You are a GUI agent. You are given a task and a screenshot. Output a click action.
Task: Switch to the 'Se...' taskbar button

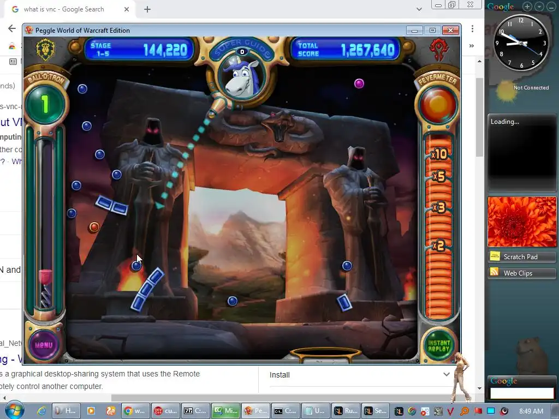(376, 411)
